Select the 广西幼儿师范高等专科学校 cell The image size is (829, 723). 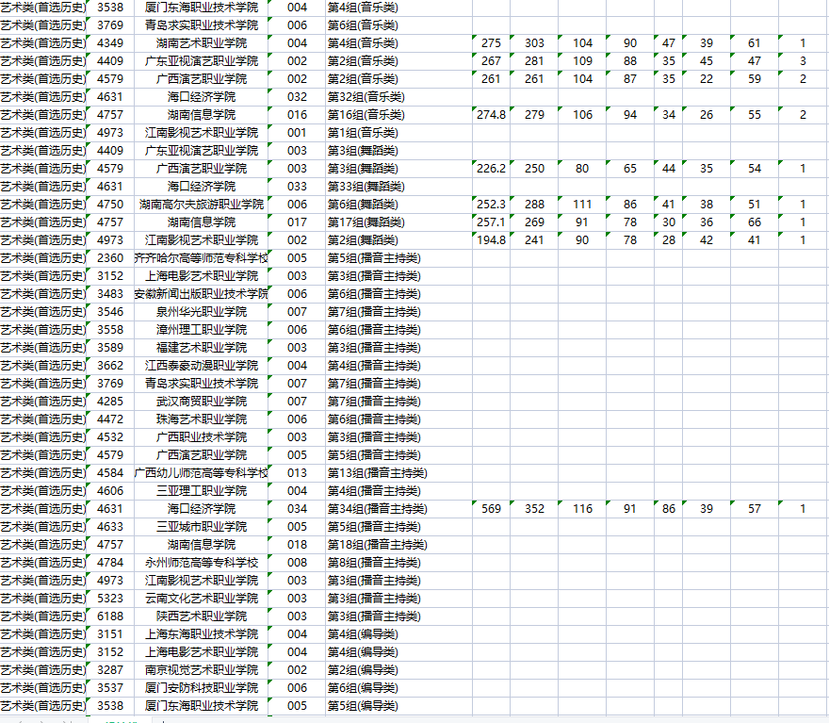201,473
